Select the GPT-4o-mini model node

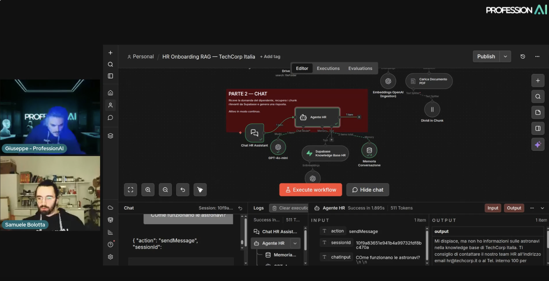click(278, 147)
